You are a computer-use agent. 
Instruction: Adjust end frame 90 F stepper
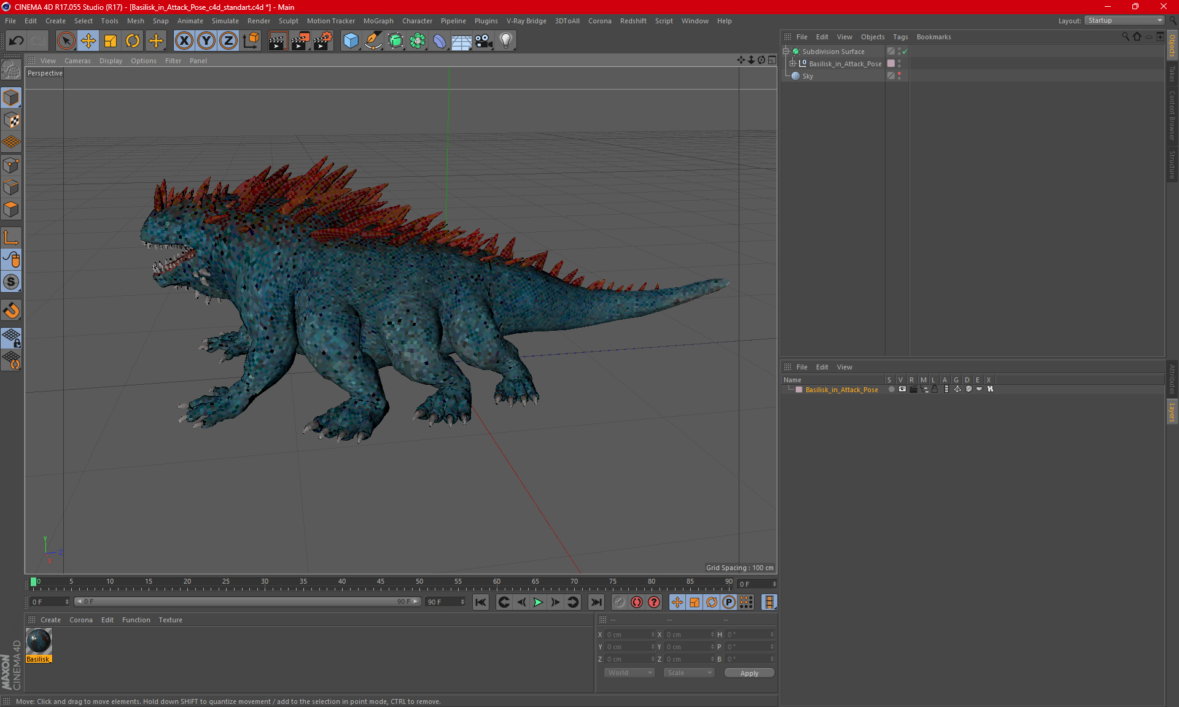click(x=462, y=602)
